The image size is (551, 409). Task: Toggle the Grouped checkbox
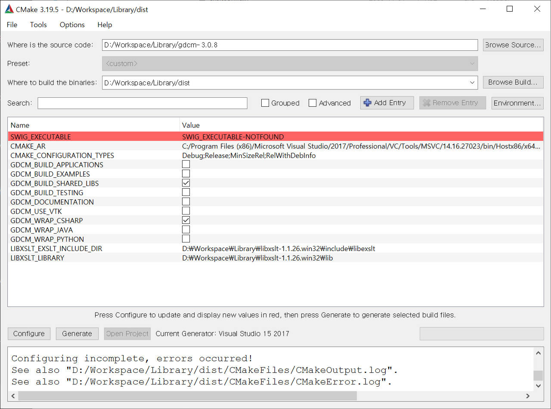[265, 103]
